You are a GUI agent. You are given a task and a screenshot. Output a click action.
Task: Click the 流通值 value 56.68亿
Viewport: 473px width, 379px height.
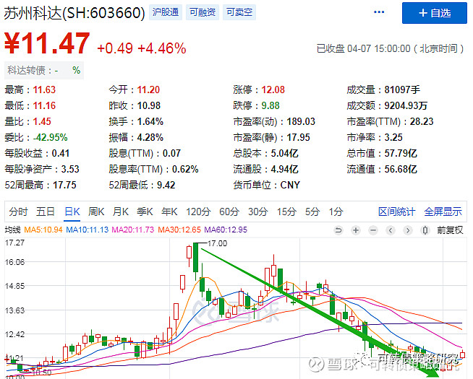coord(401,169)
